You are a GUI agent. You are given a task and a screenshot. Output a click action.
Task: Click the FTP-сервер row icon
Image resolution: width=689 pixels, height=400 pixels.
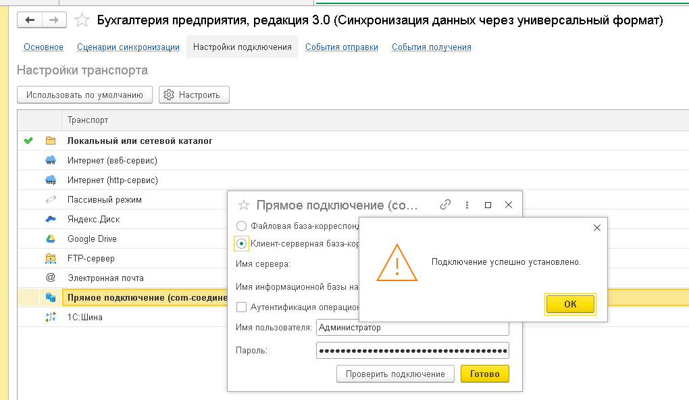[x=51, y=259]
